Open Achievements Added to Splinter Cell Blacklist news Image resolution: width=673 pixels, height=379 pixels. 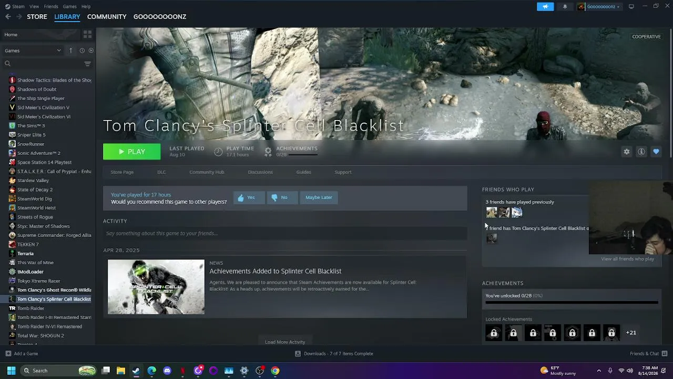[x=276, y=271]
